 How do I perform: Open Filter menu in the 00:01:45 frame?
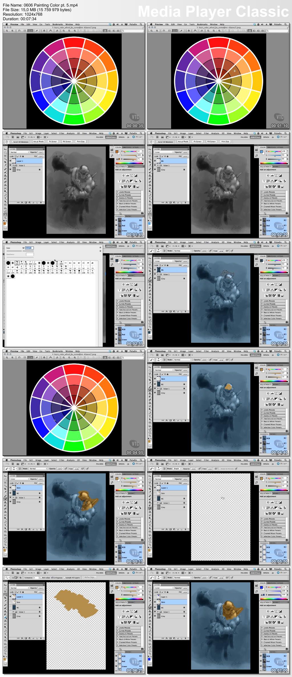[62, 133]
